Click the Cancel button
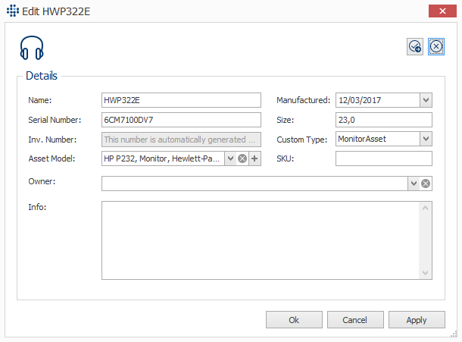This screenshot has width=462, height=342. [355, 320]
